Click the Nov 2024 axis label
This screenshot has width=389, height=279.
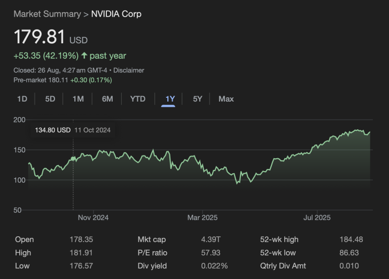94,218
